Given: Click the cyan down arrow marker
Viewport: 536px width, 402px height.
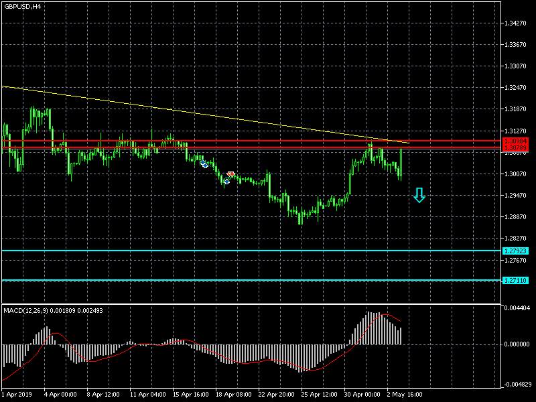Looking at the screenshot, I should (x=419, y=195).
